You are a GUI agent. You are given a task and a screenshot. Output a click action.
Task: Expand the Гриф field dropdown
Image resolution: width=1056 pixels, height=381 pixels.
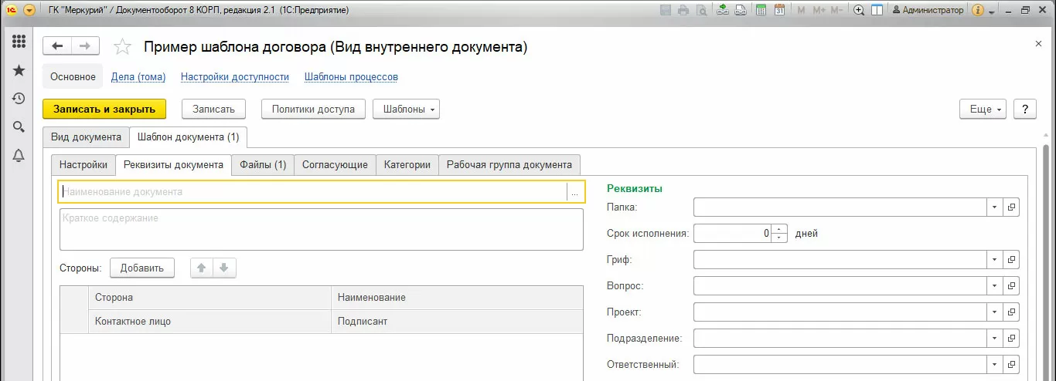(x=993, y=260)
